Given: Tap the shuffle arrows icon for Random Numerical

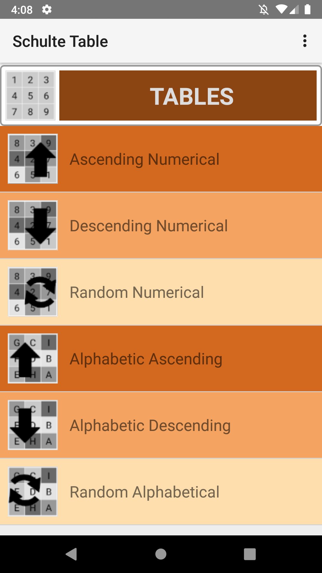Looking at the screenshot, I should tap(33, 292).
